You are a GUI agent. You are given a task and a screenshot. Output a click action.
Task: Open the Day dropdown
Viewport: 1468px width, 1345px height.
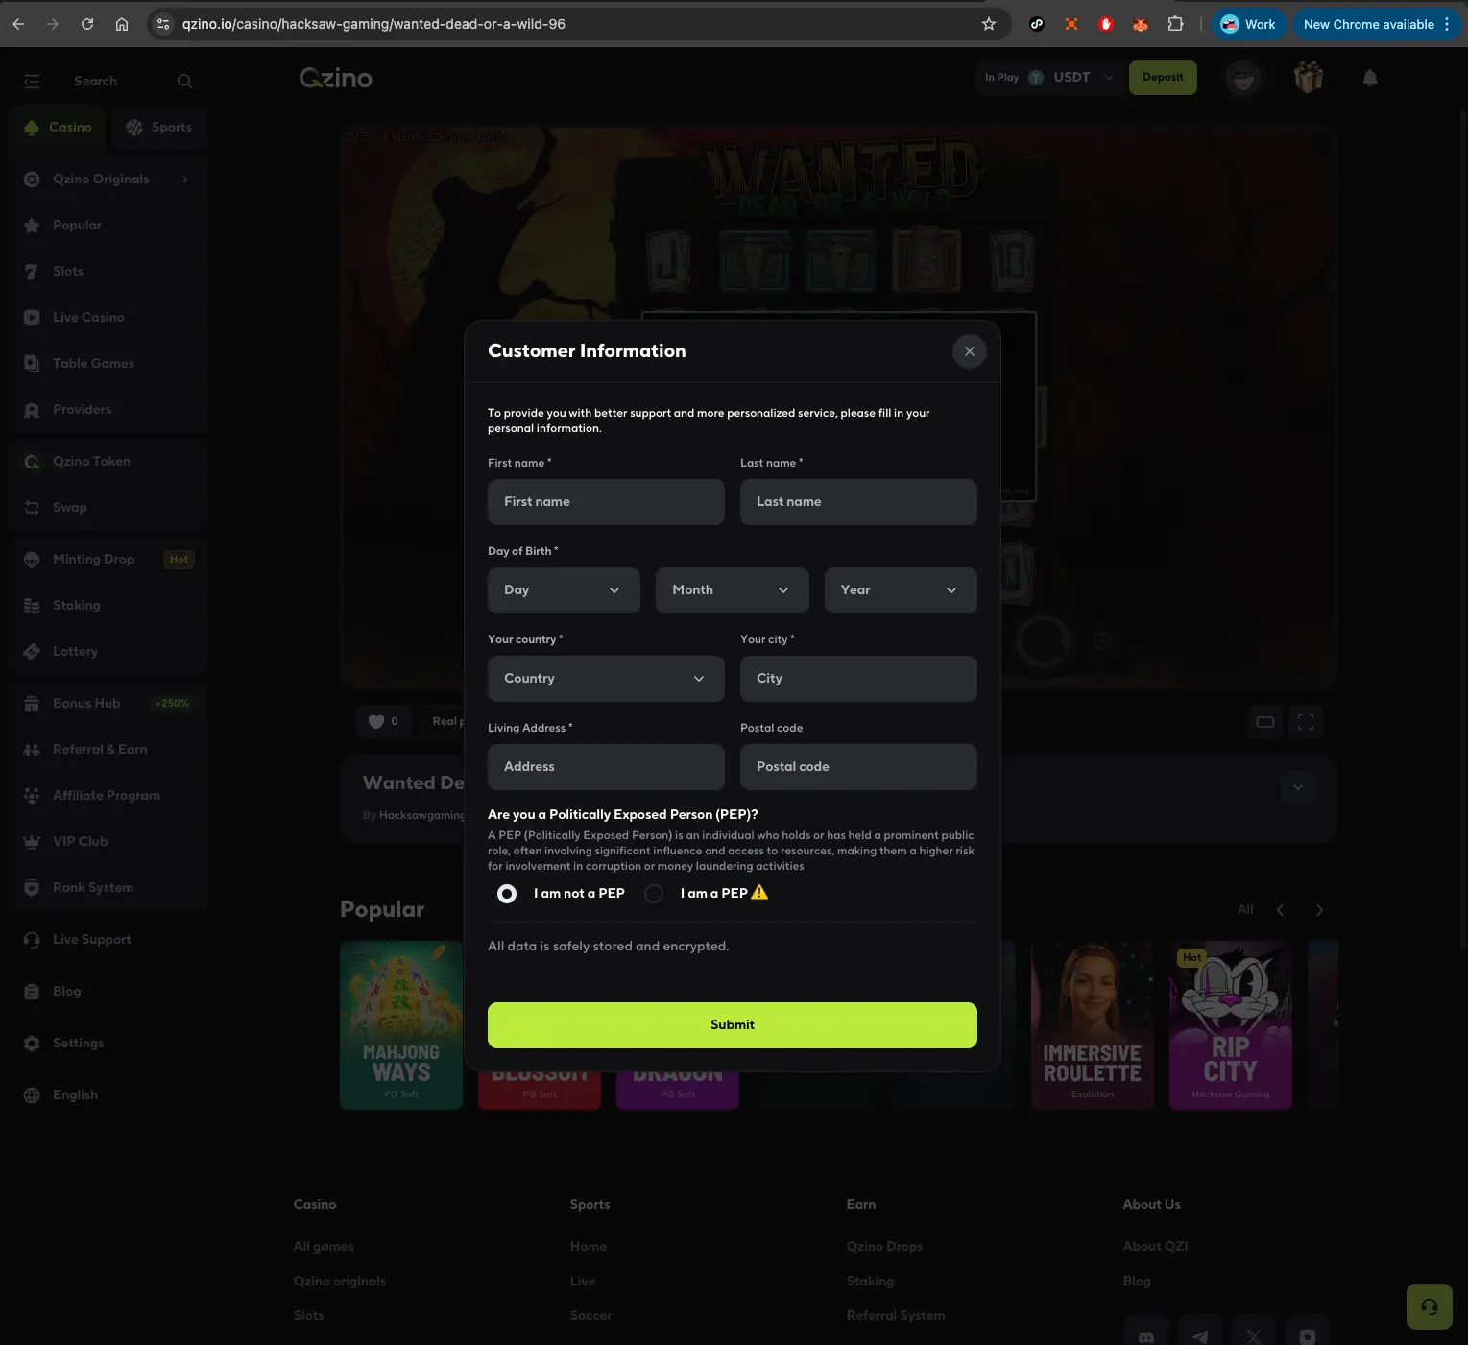(x=564, y=590)
